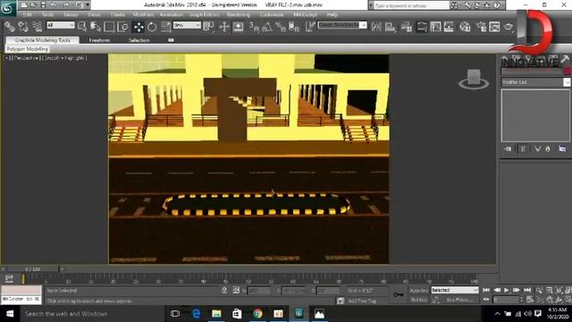
Task: Pick the Rectangular Selection Region tool
Action: (109, 27)
